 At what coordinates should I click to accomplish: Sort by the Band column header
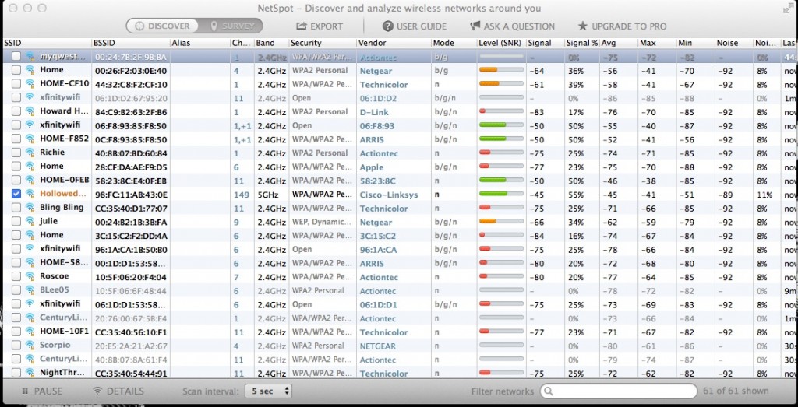click(x=271, y=43)
